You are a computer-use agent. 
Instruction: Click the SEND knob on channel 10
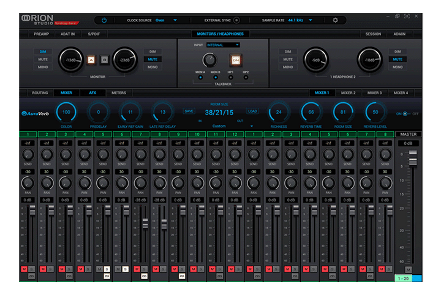coord(197,154)
